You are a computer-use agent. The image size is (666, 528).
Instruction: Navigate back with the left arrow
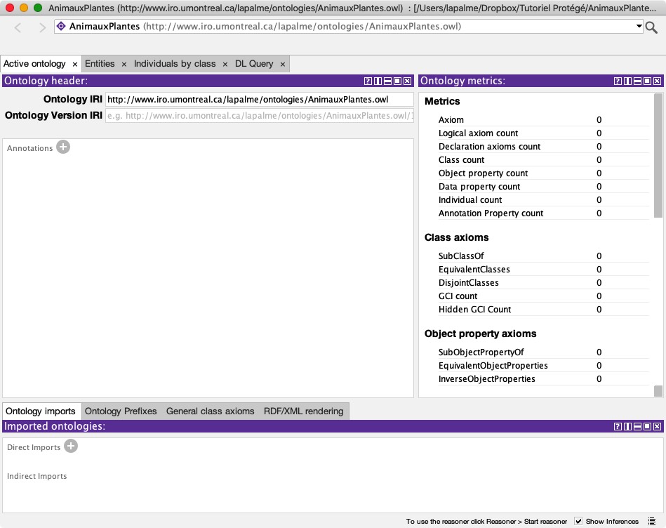[x=18, y=27]
